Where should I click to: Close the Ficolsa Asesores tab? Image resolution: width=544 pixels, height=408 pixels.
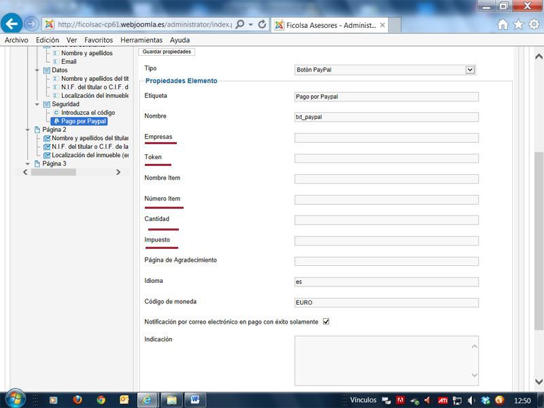(x=382, y=25)
